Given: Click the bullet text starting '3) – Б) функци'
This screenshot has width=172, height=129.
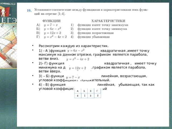Looking at the screenshot, I should 93,78.
